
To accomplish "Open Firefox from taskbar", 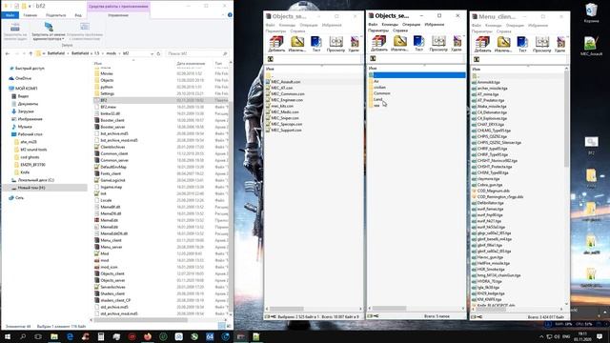I will [x=148, y=336].
